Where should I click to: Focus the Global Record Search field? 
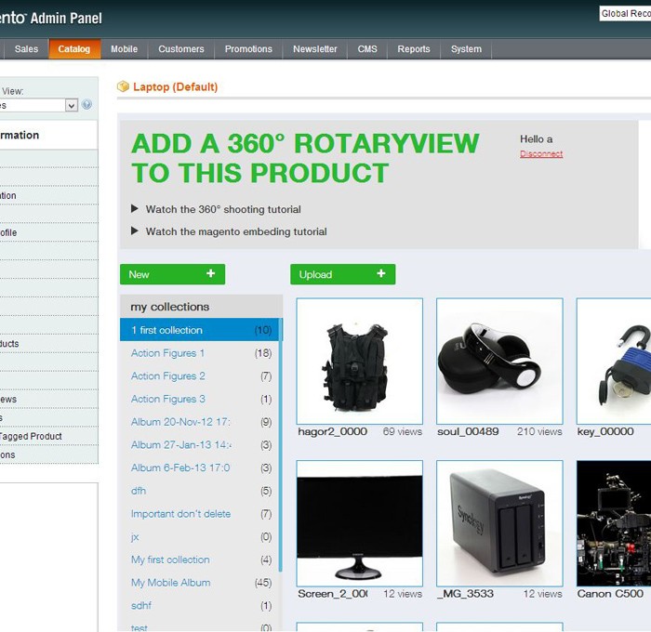(x=625, y=14)
